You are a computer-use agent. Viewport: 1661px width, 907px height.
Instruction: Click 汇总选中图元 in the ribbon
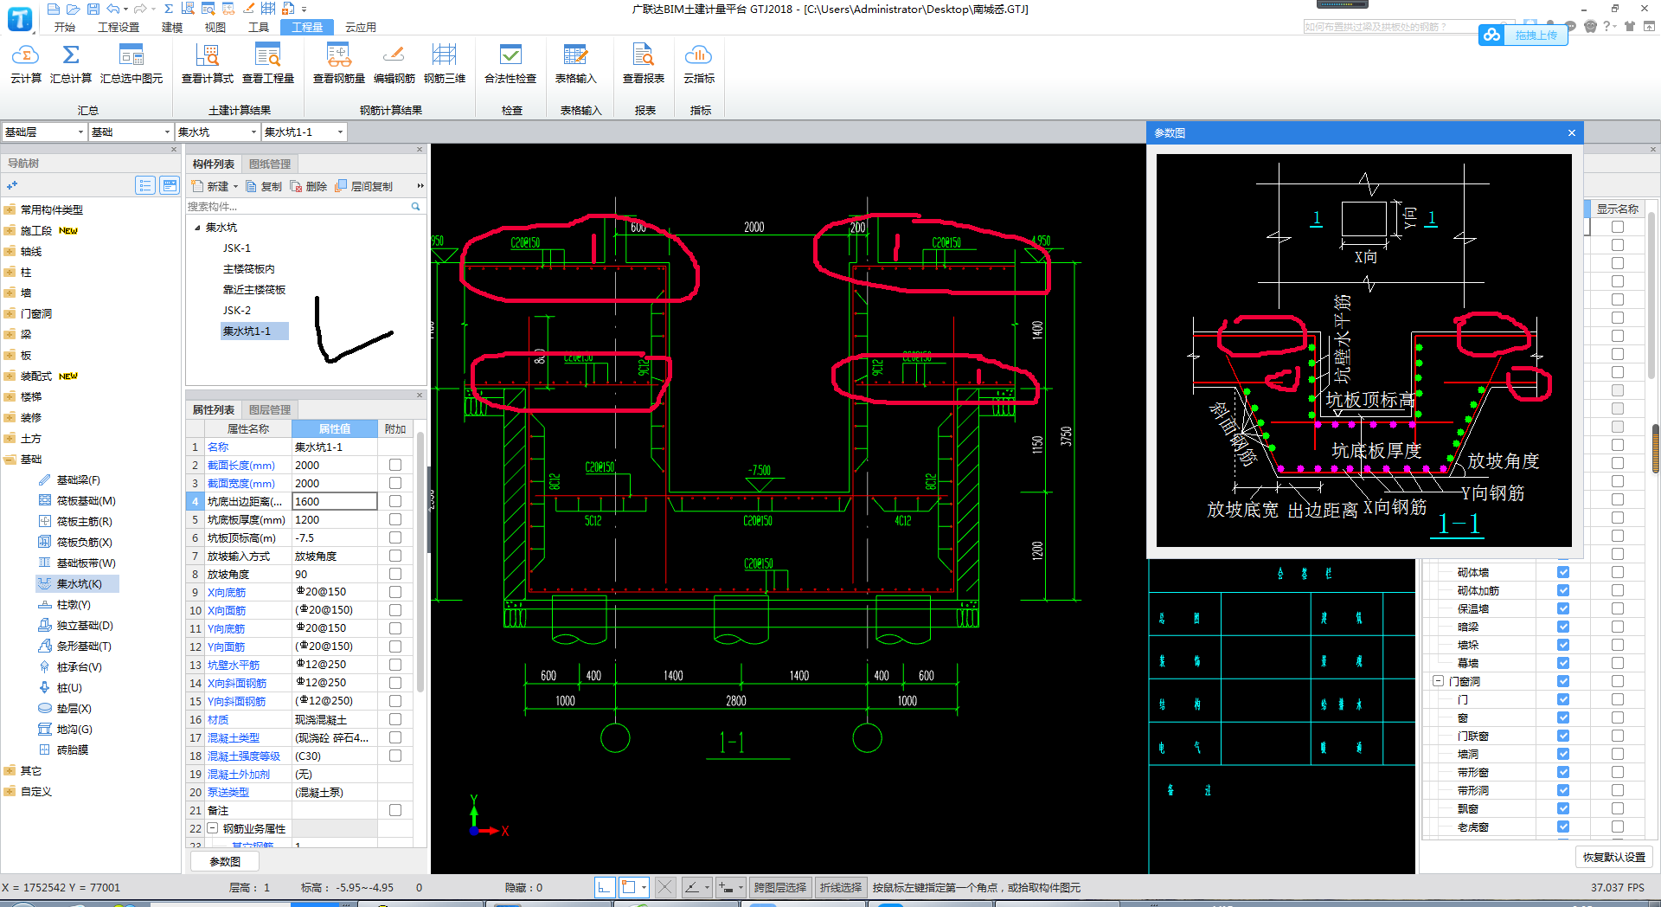[x=131, y=65]
